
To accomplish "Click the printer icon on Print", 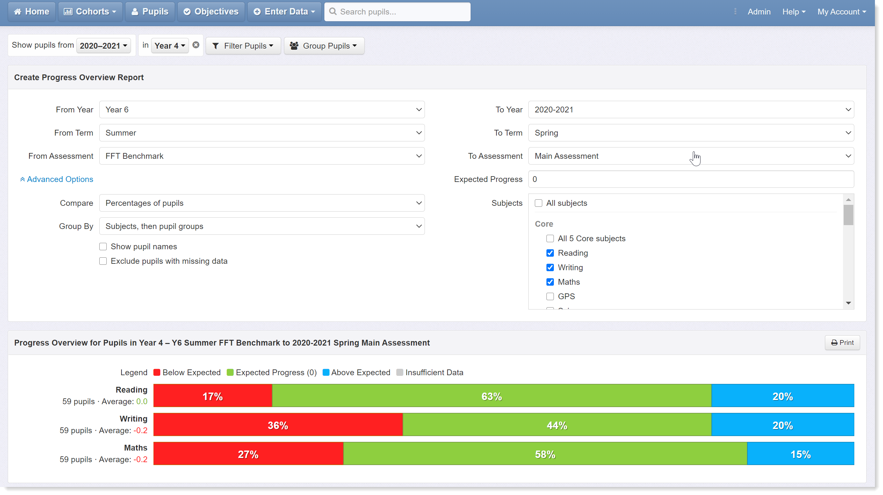I will pos(834,343).
